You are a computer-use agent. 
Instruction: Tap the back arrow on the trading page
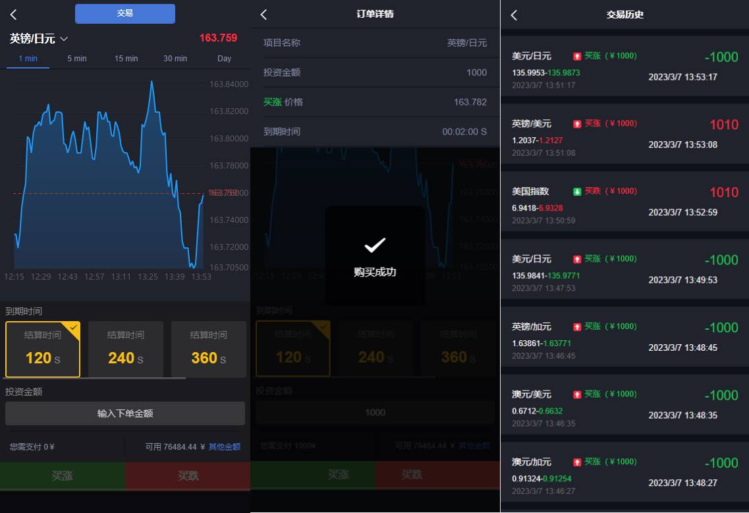tap(13, 14)
